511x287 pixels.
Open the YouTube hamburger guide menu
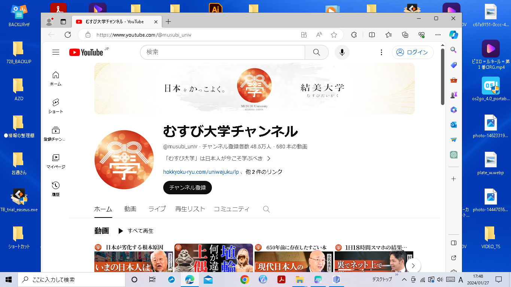pos(56,52)
